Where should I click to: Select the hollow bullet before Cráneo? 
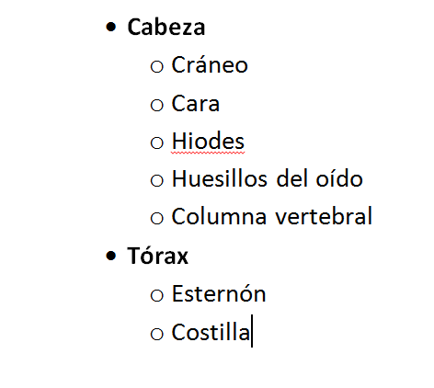(157, 66)
